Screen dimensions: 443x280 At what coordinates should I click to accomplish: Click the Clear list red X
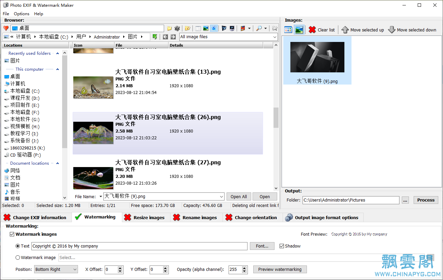tap(312, 30)
